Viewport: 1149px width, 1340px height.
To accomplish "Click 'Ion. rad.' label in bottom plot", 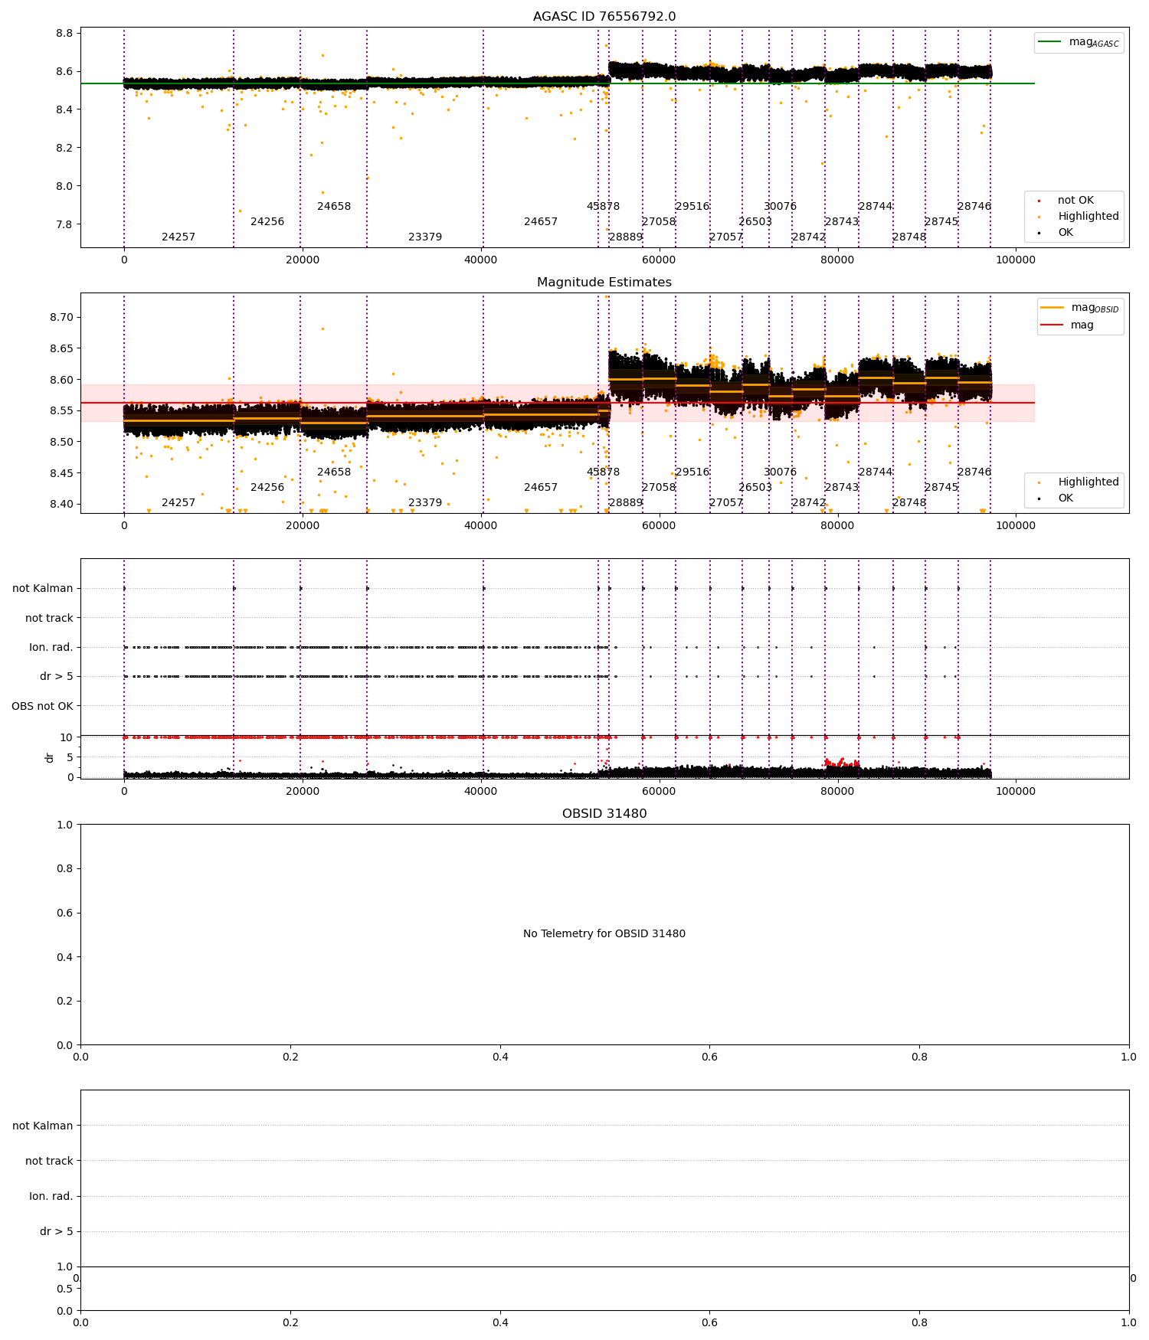I will [x=51, y=1197].
